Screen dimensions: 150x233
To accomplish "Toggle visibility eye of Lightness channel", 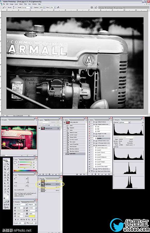I will (x=39, y=184).
